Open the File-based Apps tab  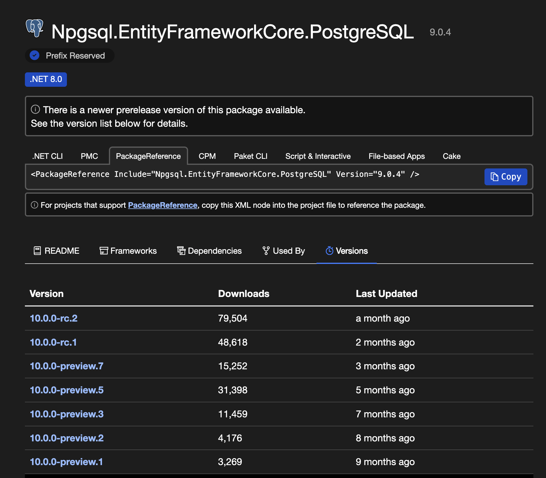[x=396, y=156]
